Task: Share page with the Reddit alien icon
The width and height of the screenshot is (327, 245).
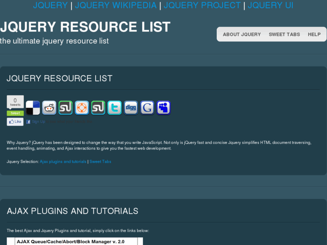Action: click(x=49, y=107)
